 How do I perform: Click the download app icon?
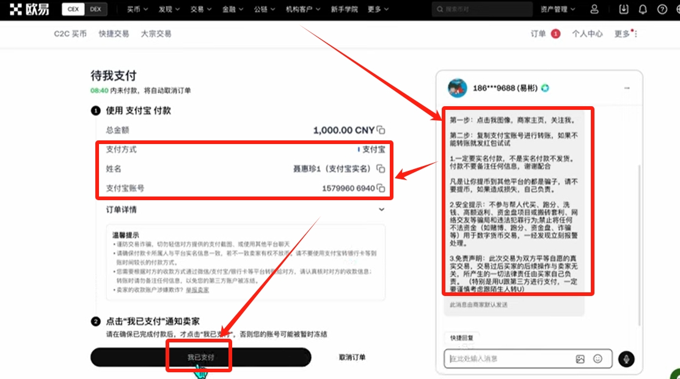pos(624,9)
